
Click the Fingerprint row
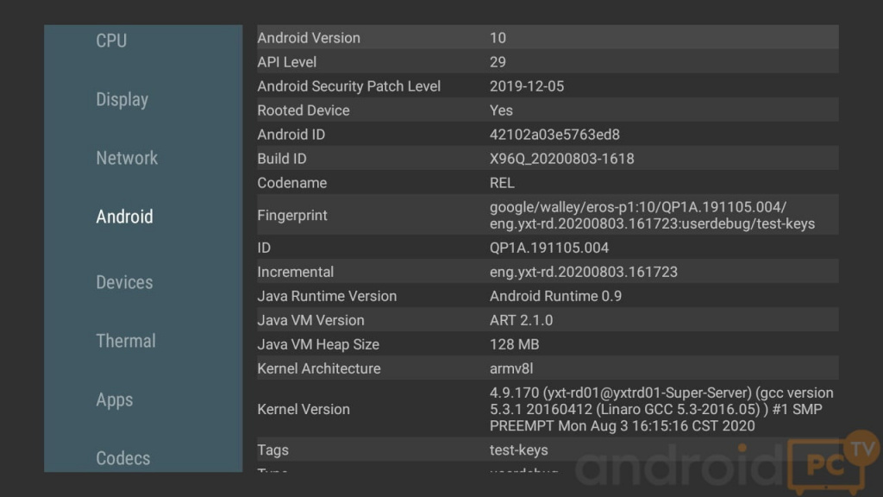click(x=547, y=215)
